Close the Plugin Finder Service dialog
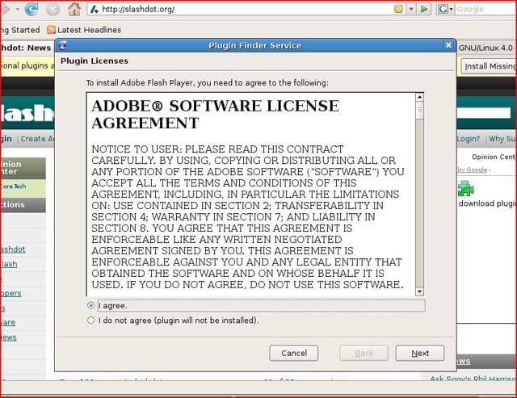 (x=448, y=45)
